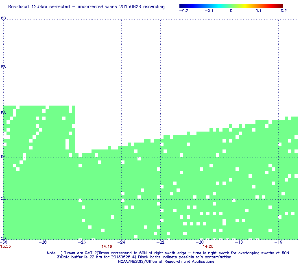
Task: Click the -28 longitude axis label
Action: (x=43, y=242)
